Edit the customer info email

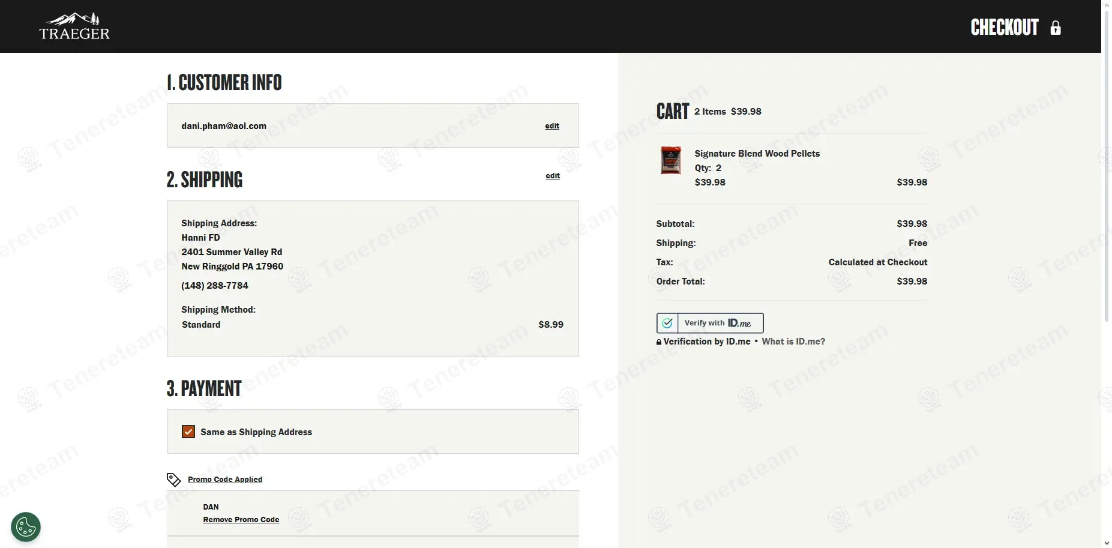(551, 126)
